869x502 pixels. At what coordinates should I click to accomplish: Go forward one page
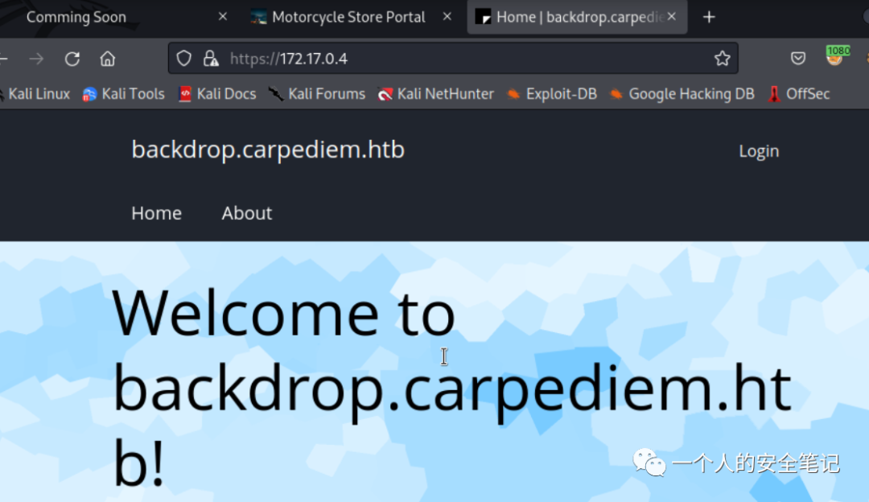click(36, 58)
